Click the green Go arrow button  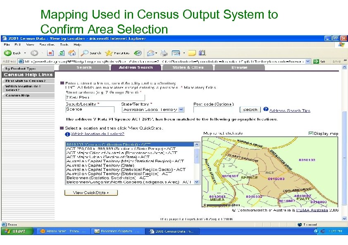click(x=316, y=61)
